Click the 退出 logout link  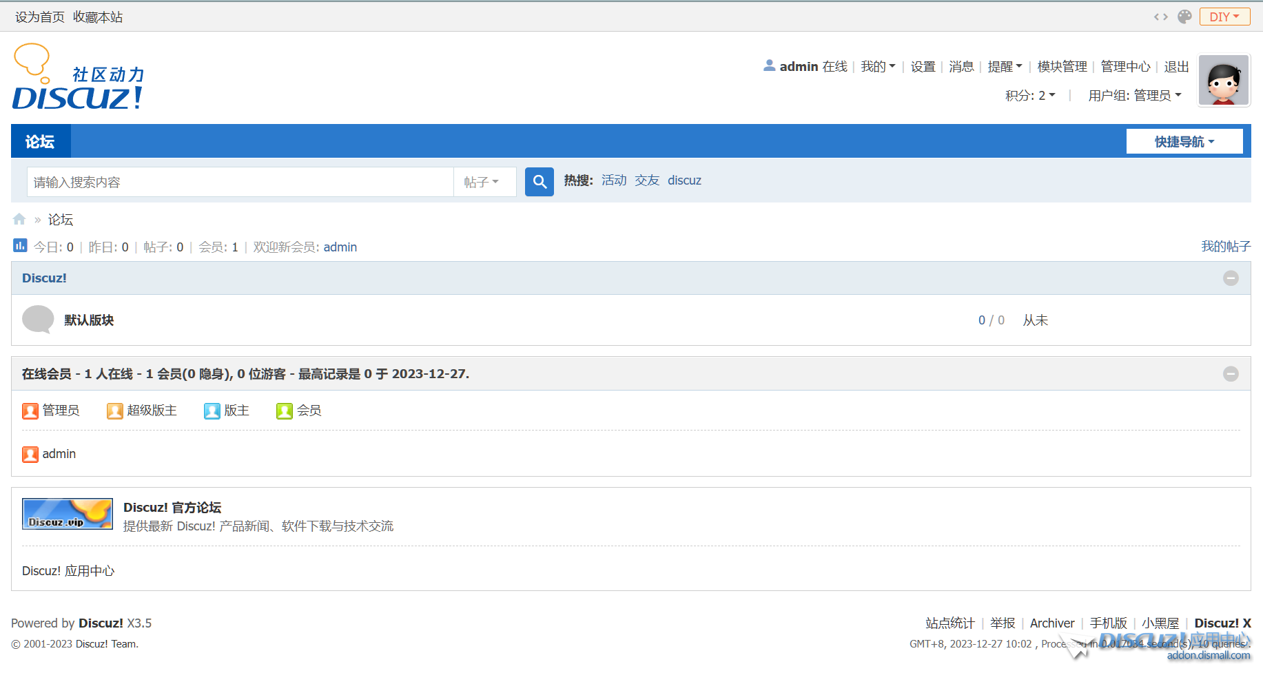1176,67
